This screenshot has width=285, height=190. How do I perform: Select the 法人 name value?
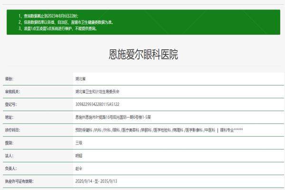(x=79, y=156)
